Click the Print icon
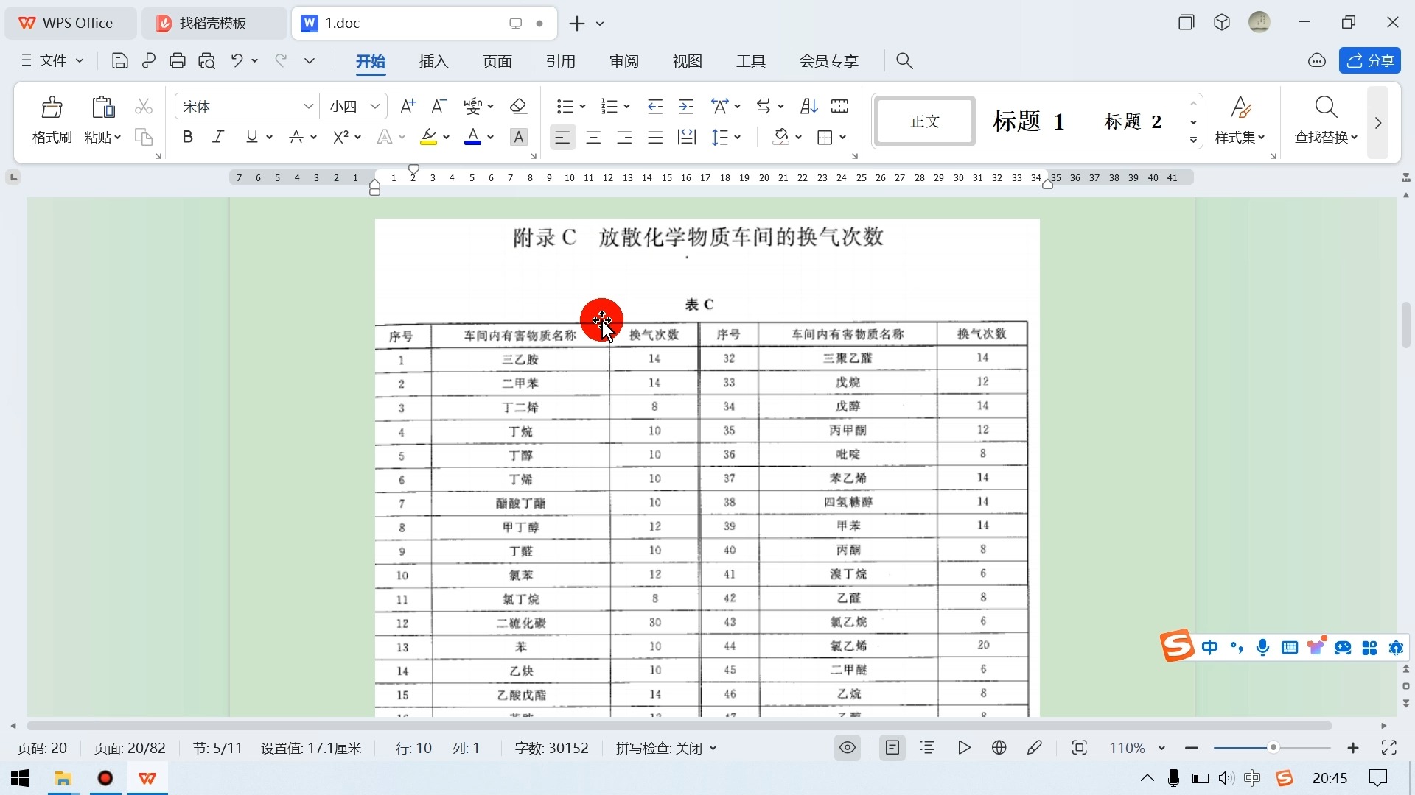This screenshot has height=795, width=1415. [x=178, y=61]
